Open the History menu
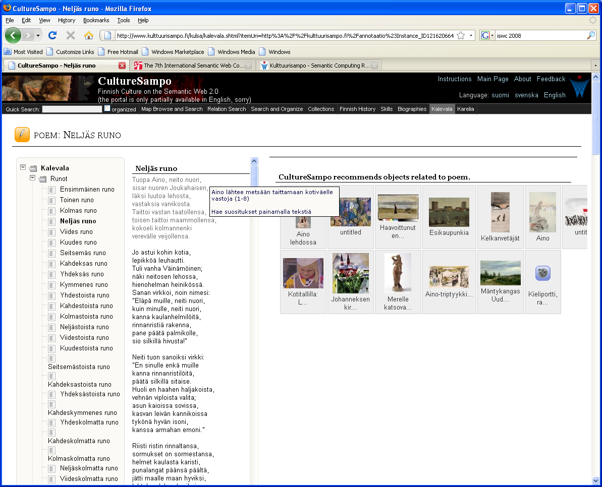This screenshot has width=602, height=487. 67,20
